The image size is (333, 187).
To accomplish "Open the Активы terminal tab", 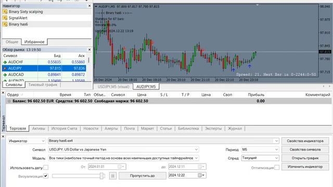I will 39,128.
